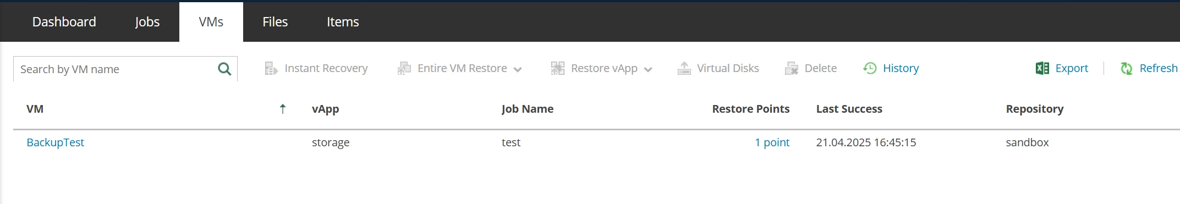The height and width of the screenshot is (204, 1180).
Task: Select the Items tab
Action: coord(343,22)
